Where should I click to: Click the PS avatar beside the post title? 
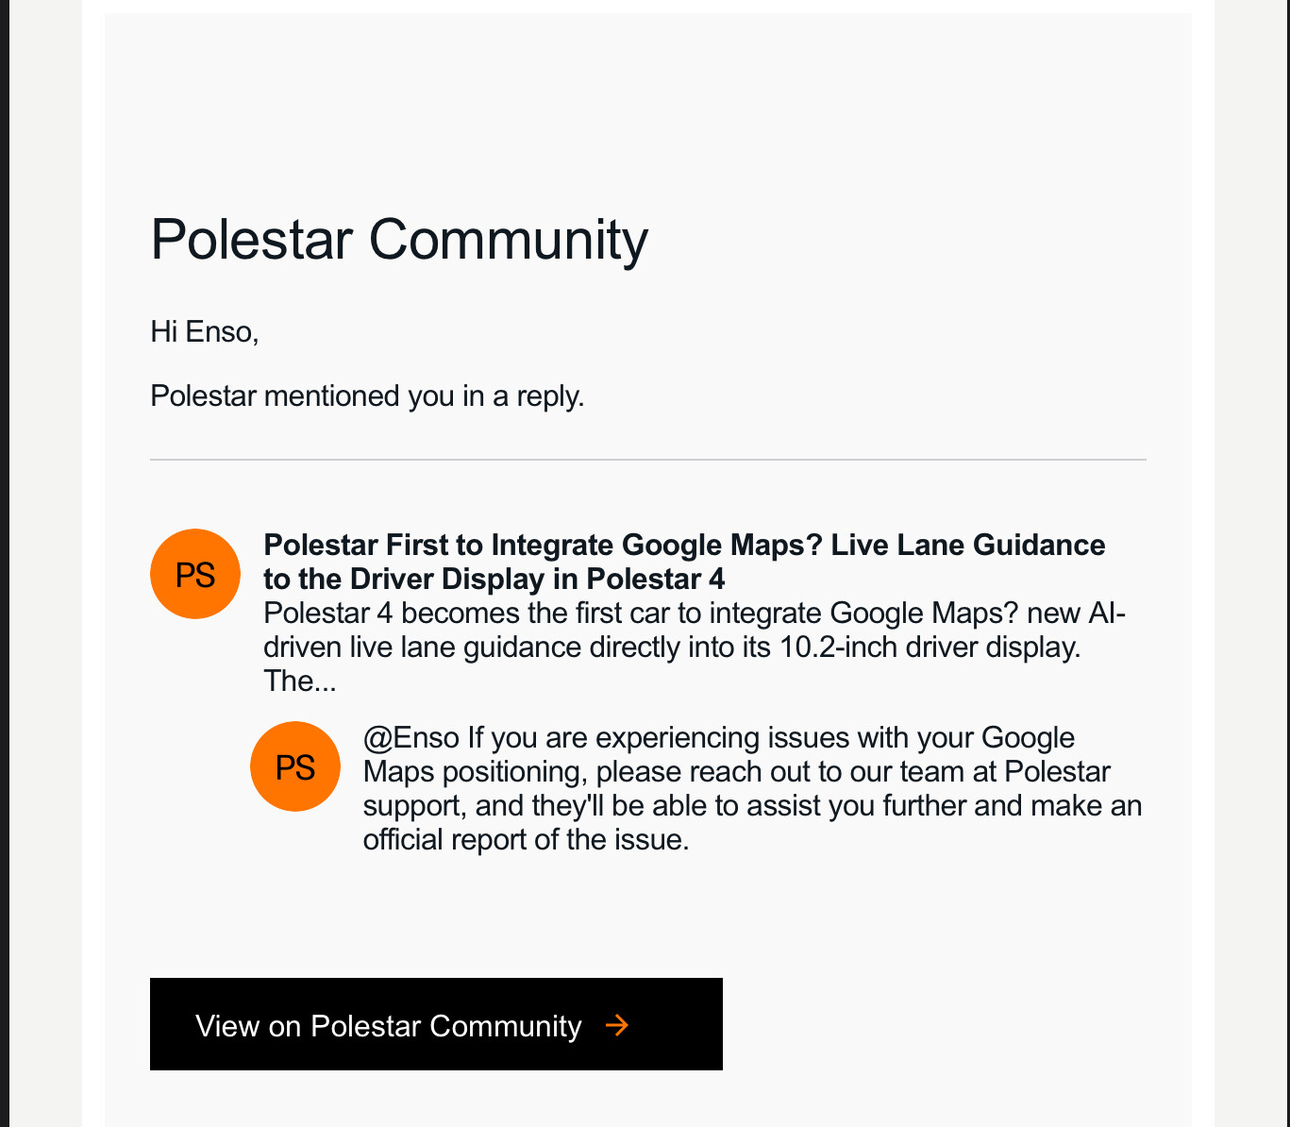click(x=195, y=574)
